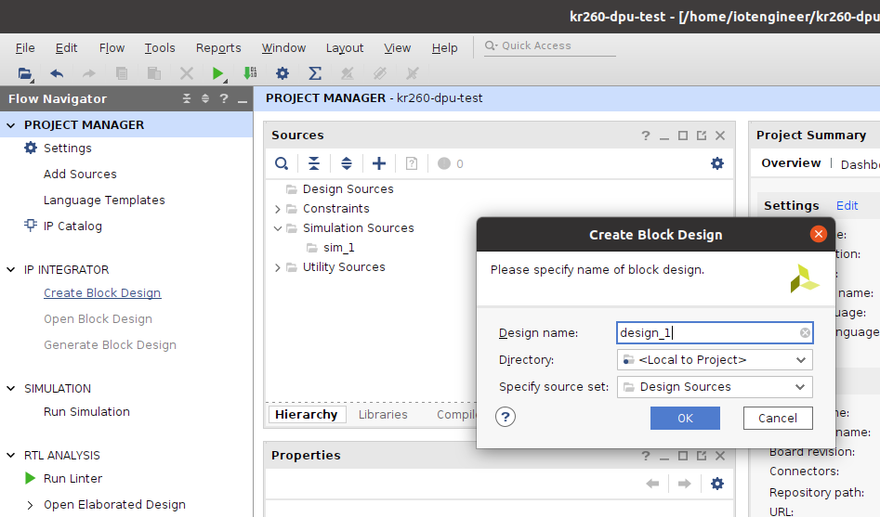Click inside the Design name text field

(706, 333)
